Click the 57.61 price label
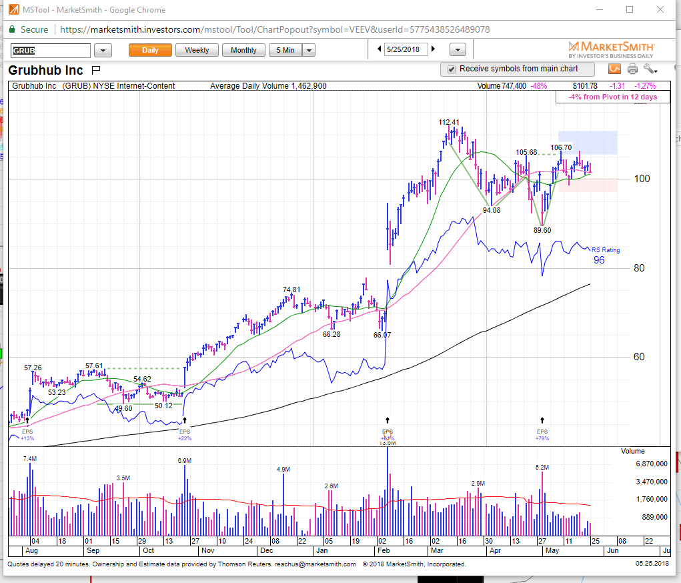The image size is (681, 583). coord(94,366)
